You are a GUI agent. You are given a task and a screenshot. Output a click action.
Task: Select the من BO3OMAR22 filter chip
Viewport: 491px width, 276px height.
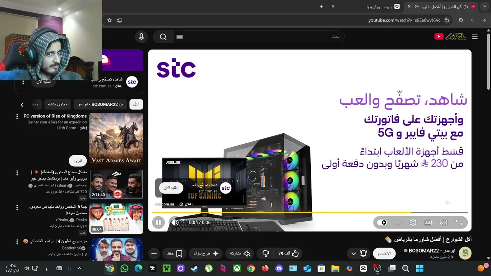(x=101, y=104)
